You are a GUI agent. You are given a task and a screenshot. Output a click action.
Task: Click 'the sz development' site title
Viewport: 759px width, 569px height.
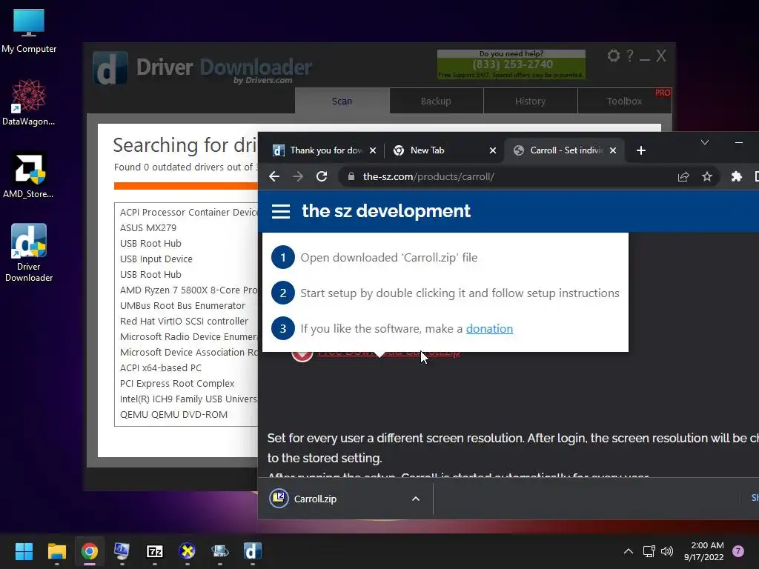(386, 211)
